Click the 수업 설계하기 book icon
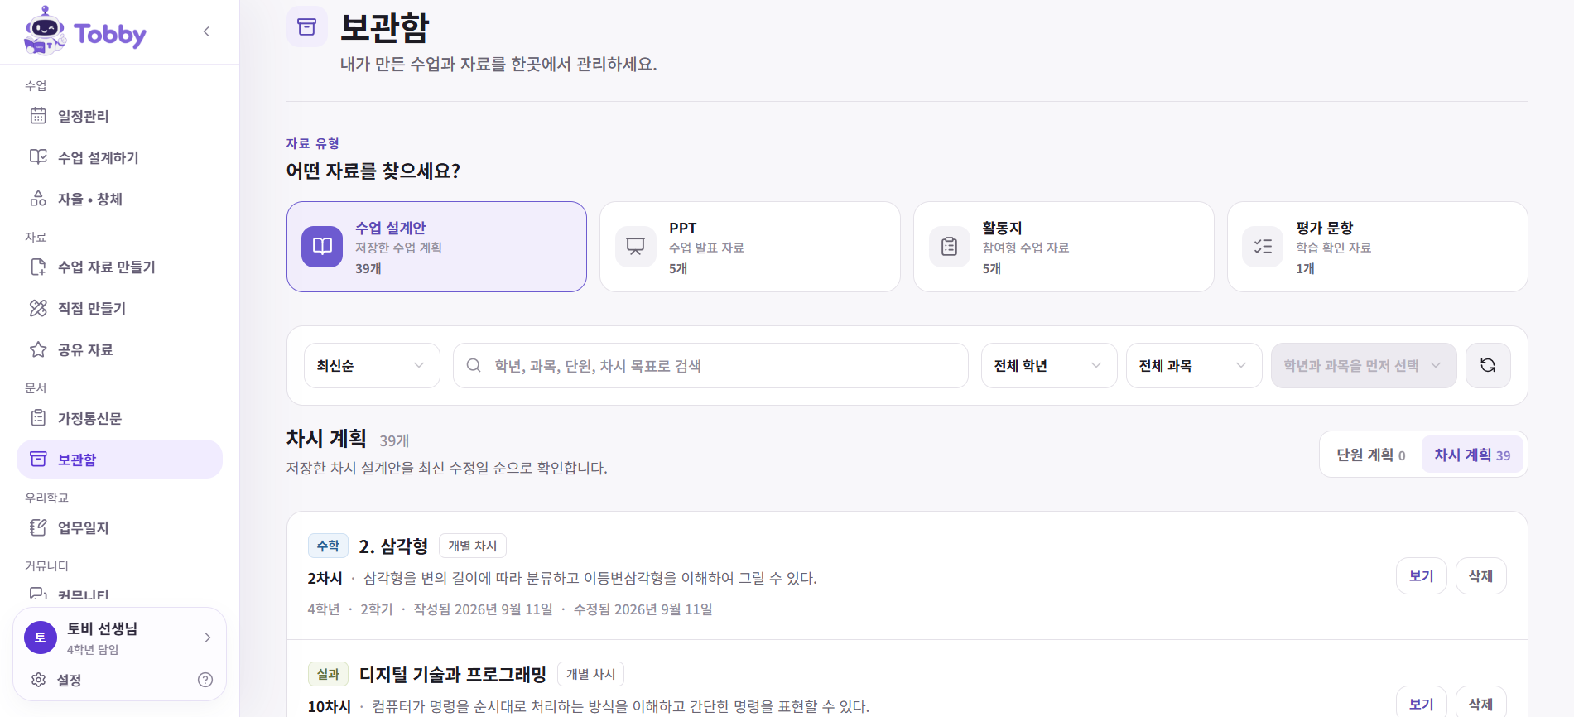Screen dimensions: 1574x717 pyautogui.click(x=38, y=157)
